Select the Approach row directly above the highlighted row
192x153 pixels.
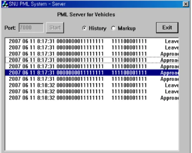(x=92, y=66)
